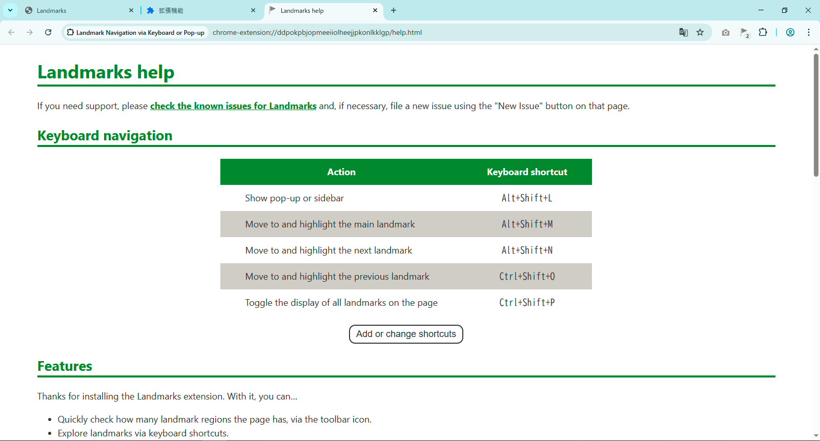Screen dimensions: 820x441
Task: Open a new tab with plus button
Action: coord(394,10)
